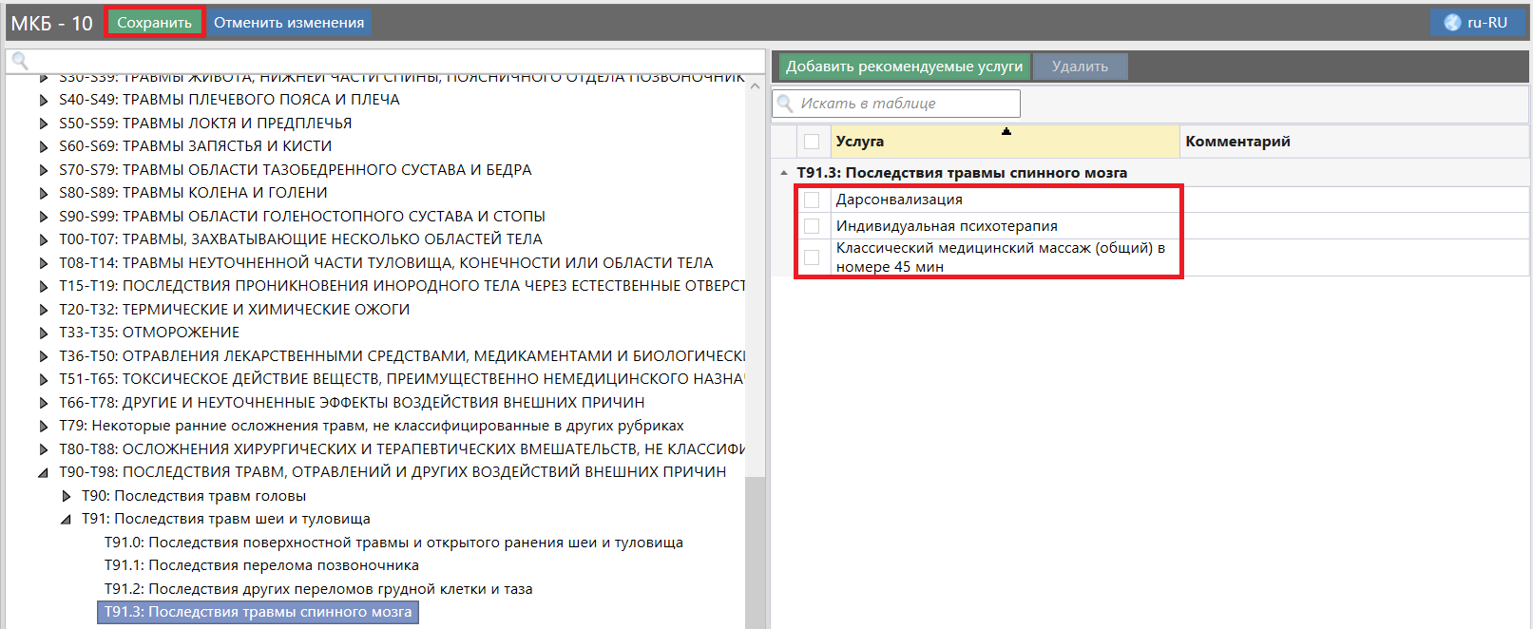Expand S40-S49 ТРАВМЫ ПЛЕЧЕВОГО ПОЯСА

pos(44,100)
